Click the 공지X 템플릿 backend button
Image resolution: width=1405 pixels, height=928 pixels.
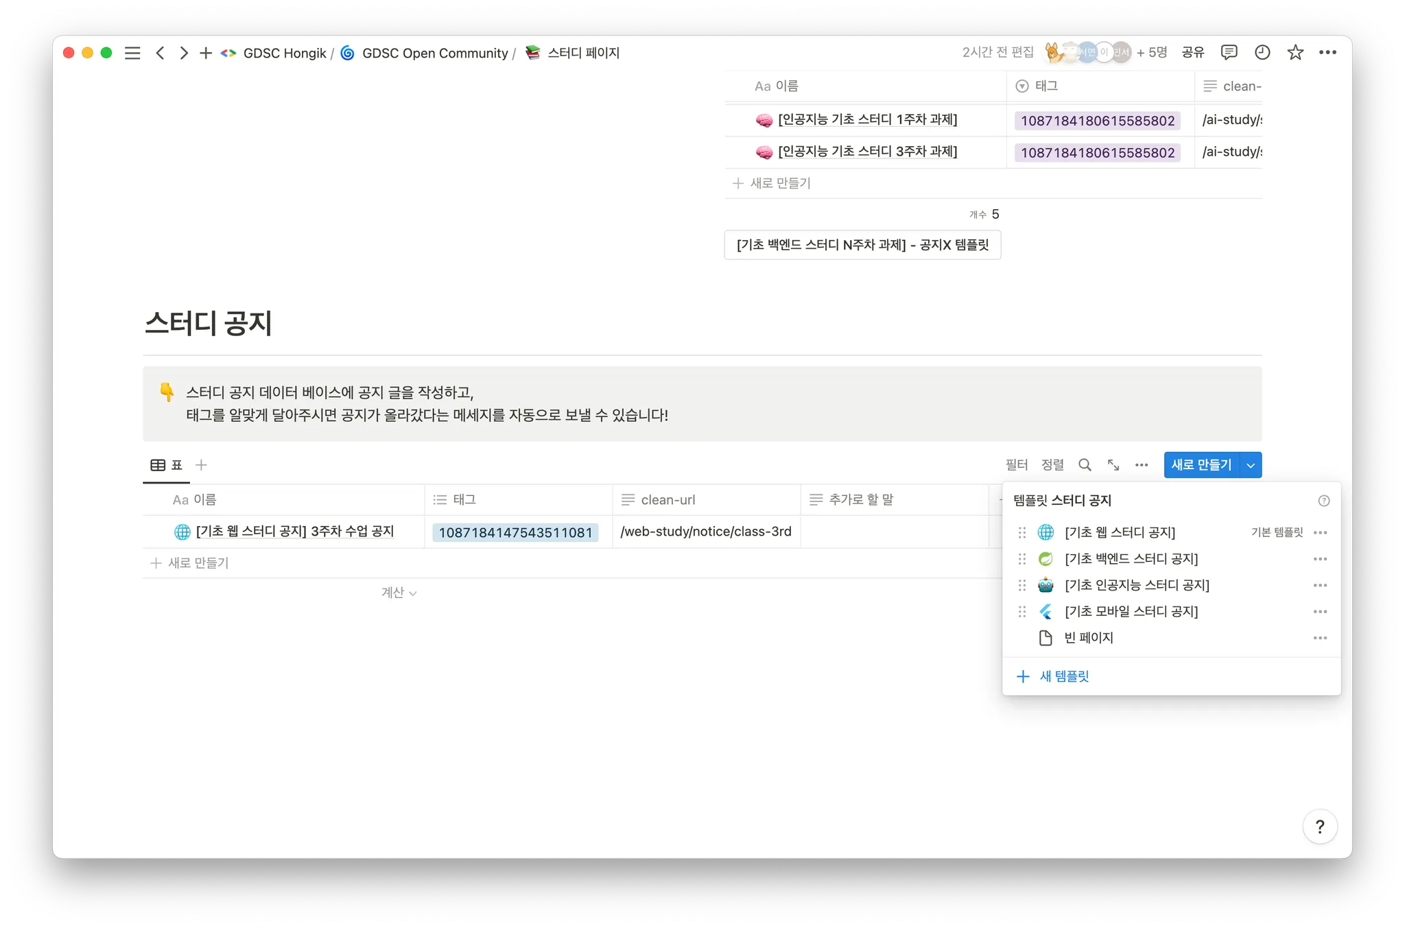pyautogui.click(x=862, y=245)
